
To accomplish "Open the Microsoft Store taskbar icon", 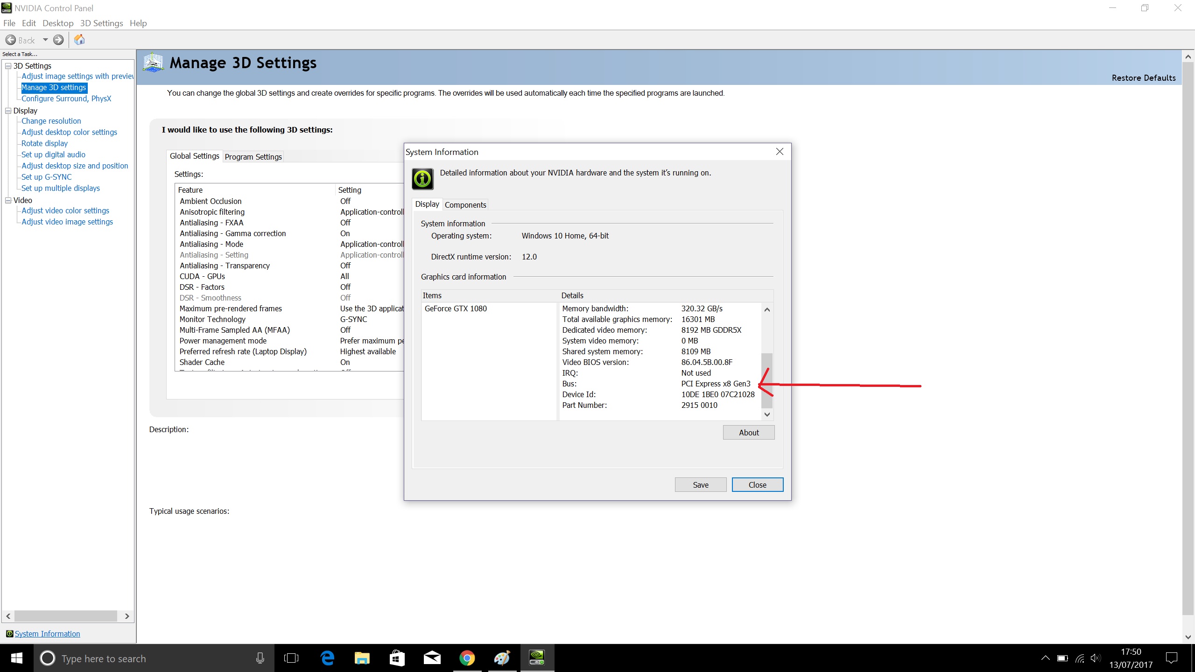I will click(397, 658).
